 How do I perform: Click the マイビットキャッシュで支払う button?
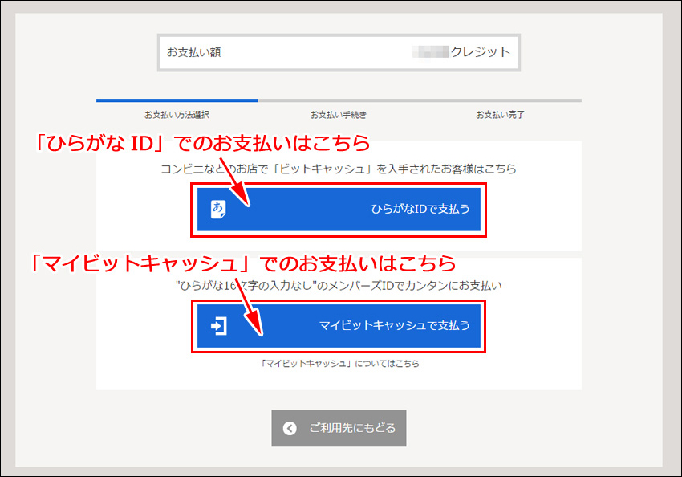[x=339, y=325]
